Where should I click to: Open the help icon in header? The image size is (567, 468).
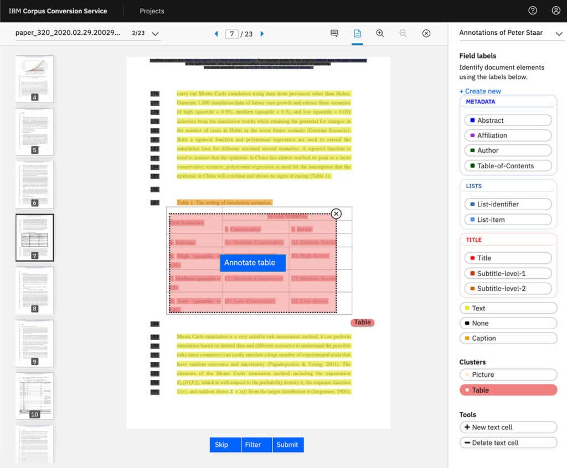(532, 11)
